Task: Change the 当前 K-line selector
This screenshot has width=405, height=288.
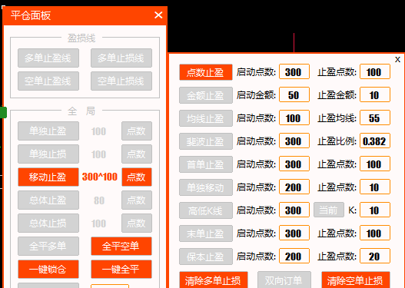Action: (x=329, y=210)
